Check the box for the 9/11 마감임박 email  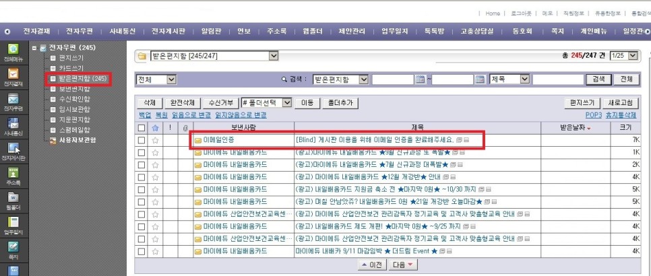tap(142, 251)
